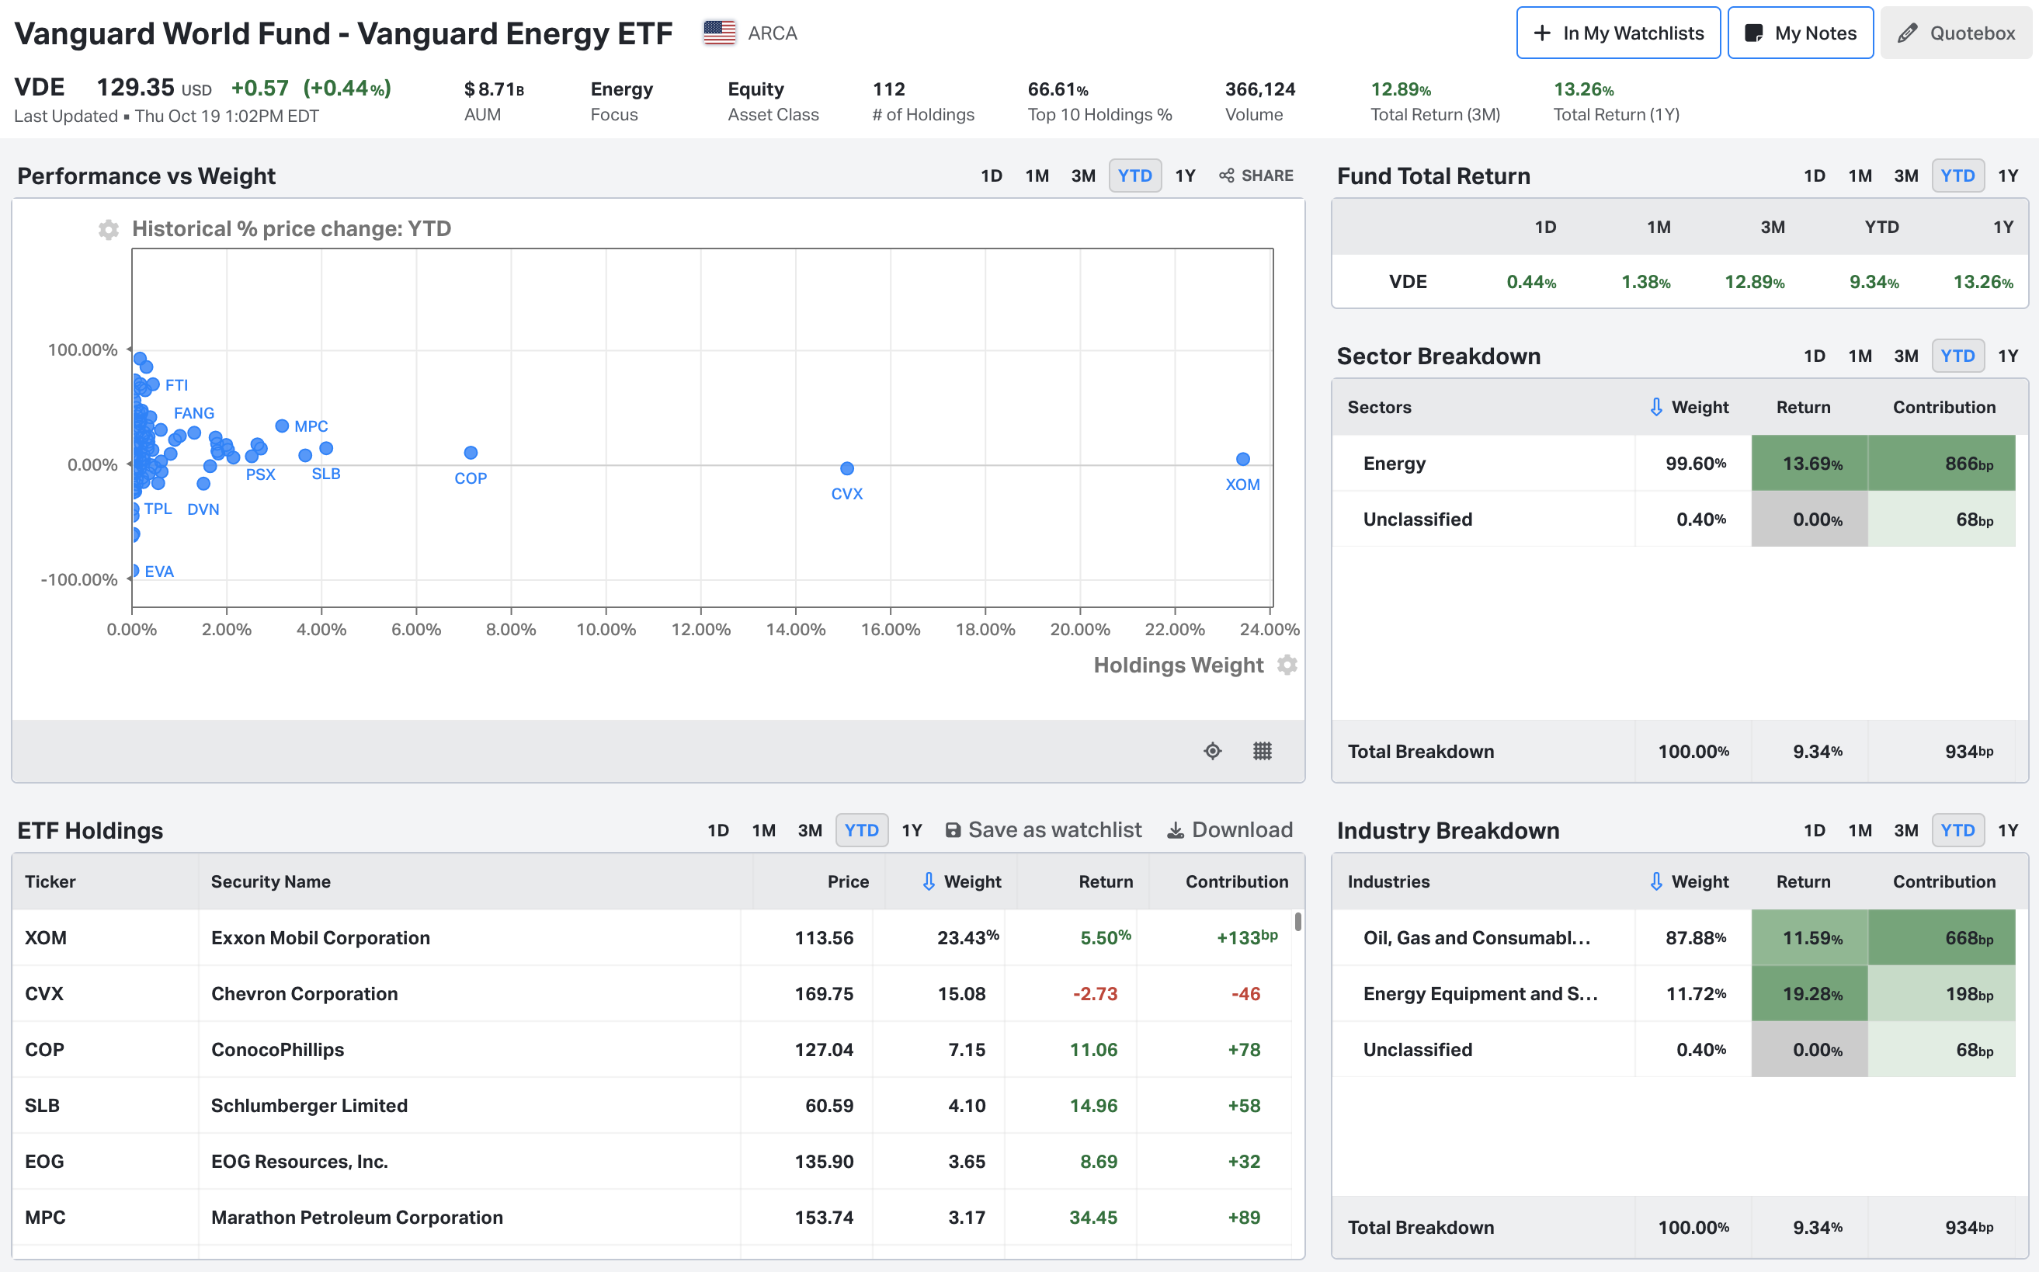Click sort arrow on Sector Breakdown Weight column
2039x1272 pixels.
coord(1656,407)
